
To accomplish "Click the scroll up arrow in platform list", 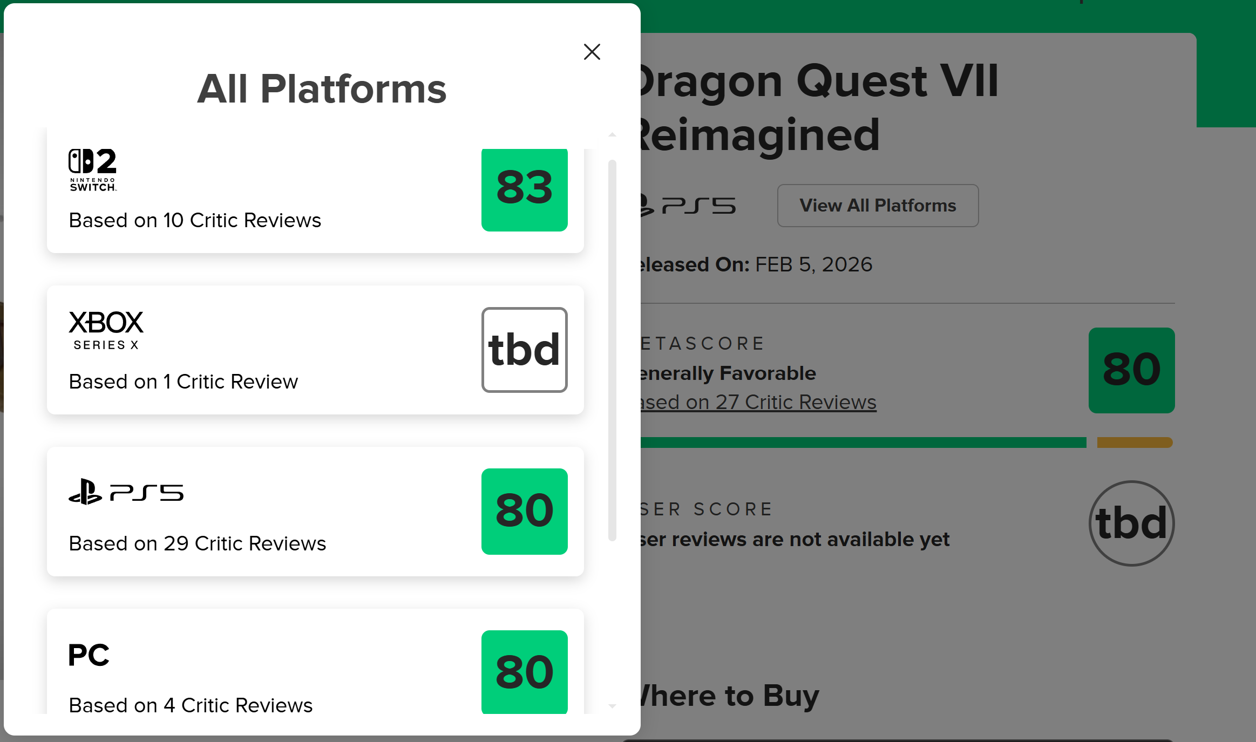I will (x=612, y=135).
